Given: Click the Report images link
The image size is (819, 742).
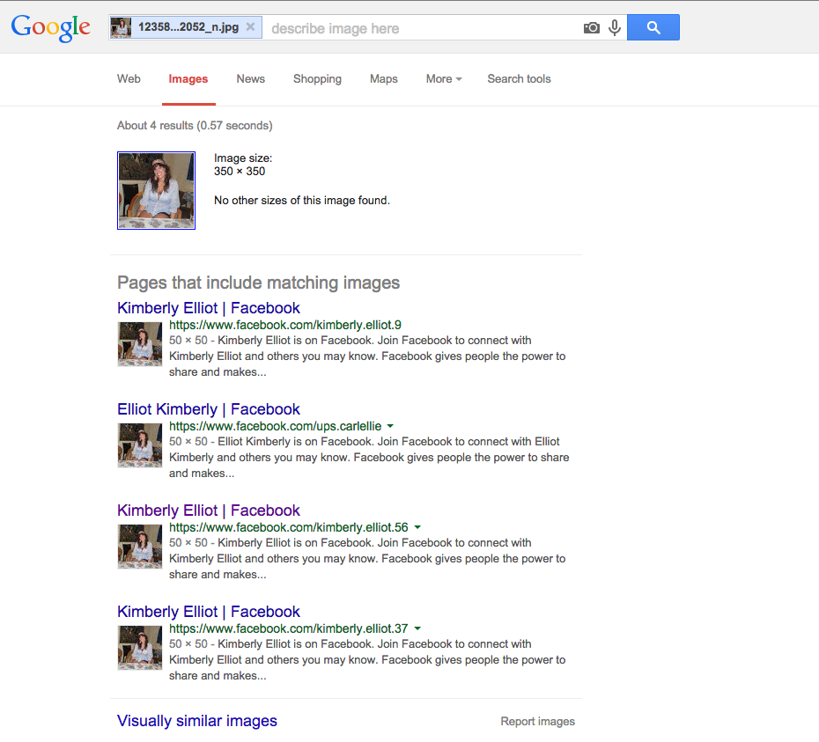Looking at the screenshot, I should click(537, 721).
